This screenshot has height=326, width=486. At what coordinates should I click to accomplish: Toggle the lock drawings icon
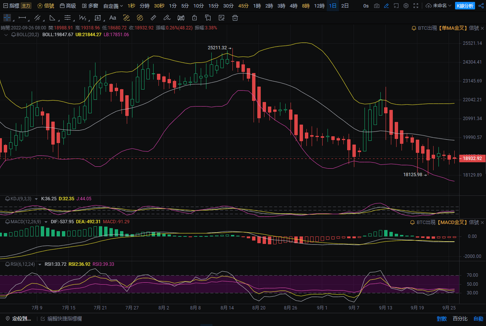(194, 18)
